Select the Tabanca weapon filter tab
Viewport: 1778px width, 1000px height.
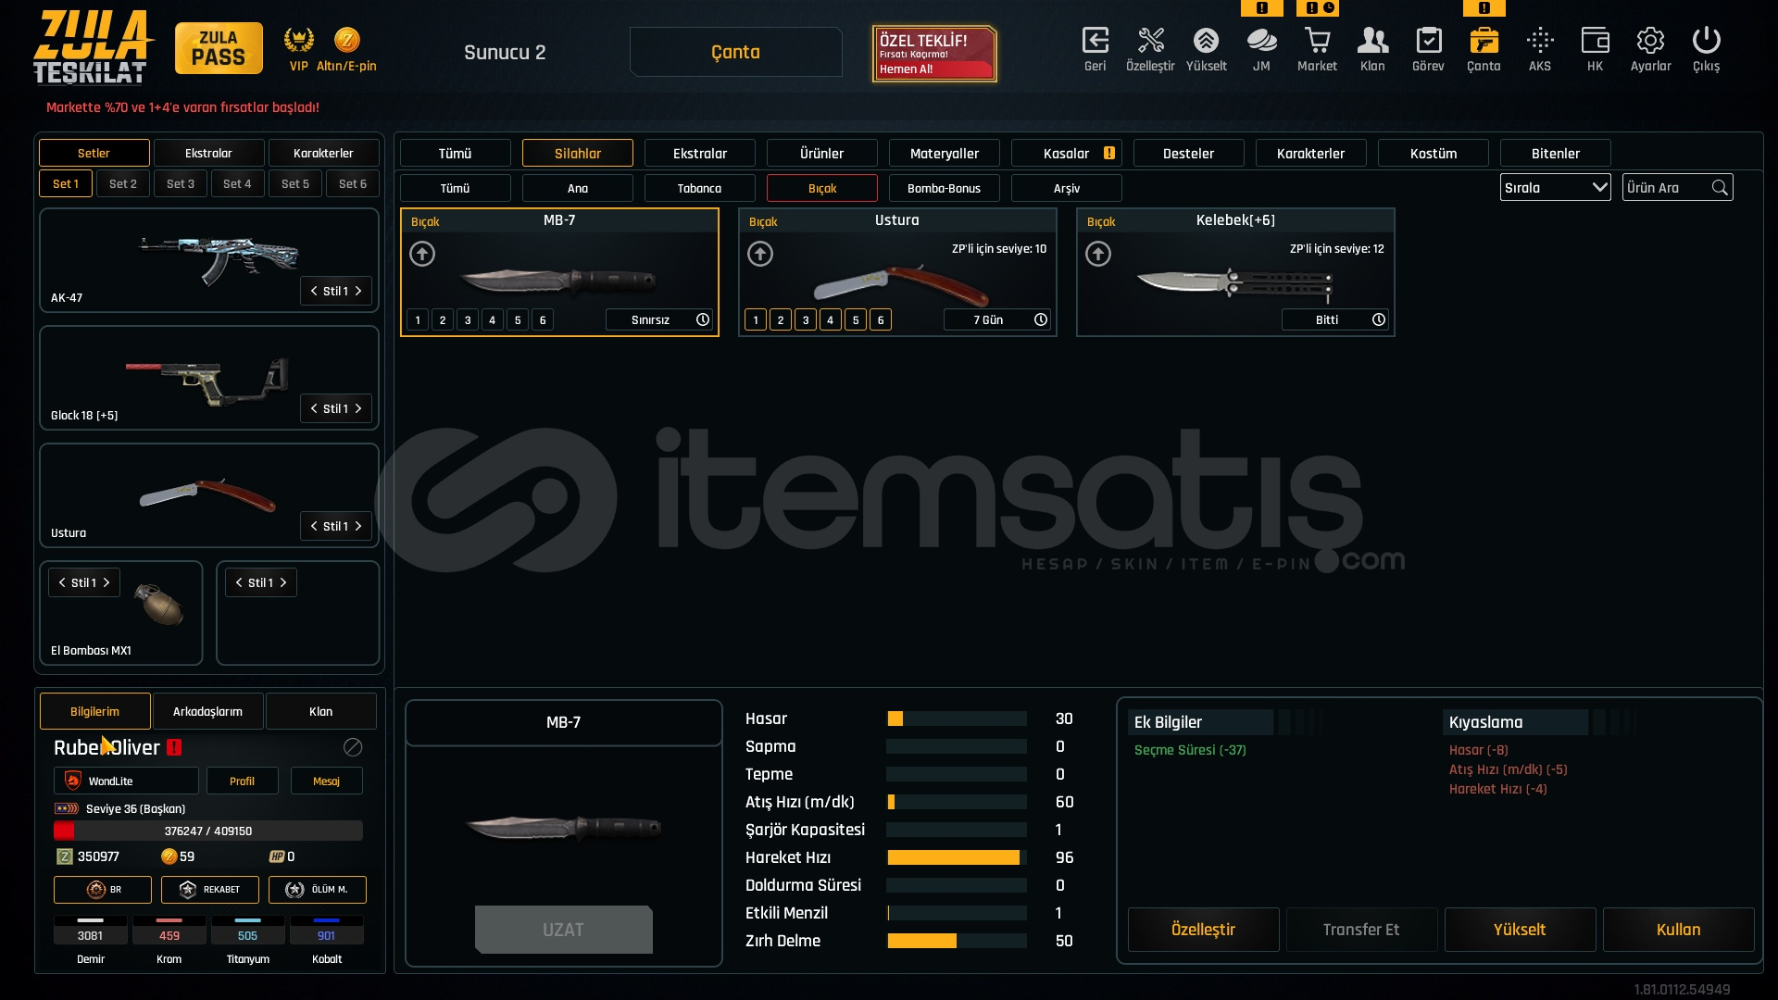point(699,189)
